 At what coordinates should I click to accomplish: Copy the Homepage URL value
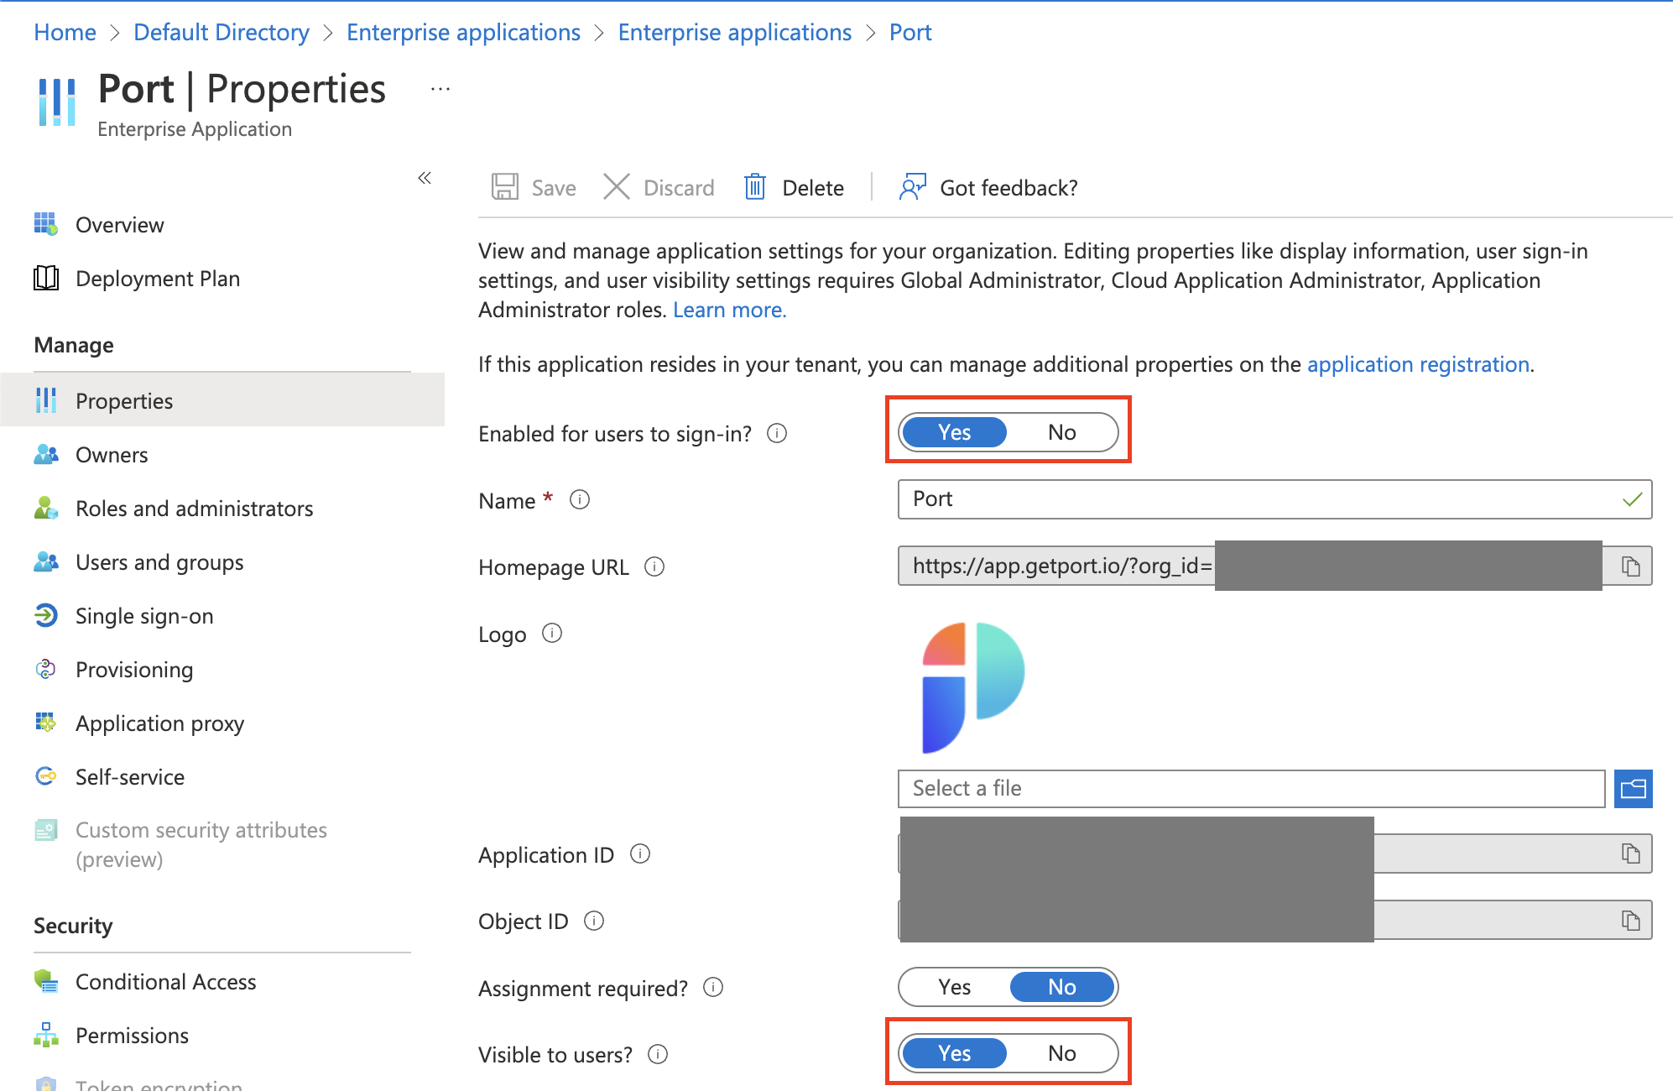click(x=1630, y=566)
